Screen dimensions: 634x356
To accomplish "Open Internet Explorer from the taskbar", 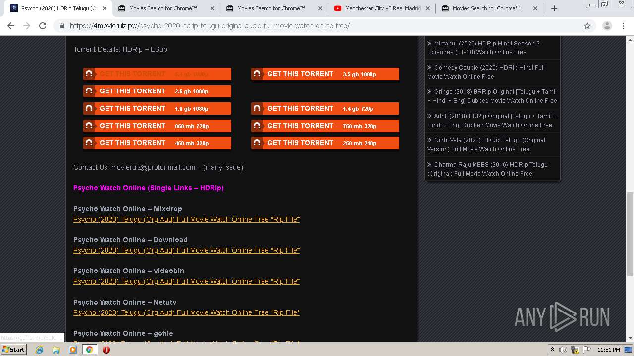I will click(39, 350).
